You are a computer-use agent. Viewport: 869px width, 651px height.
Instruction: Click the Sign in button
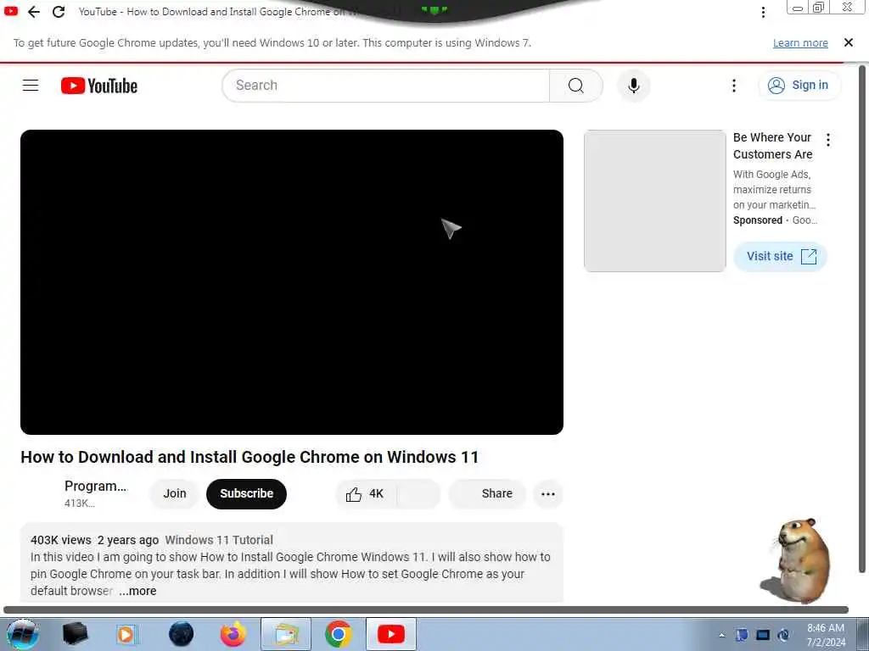[799, 86]
